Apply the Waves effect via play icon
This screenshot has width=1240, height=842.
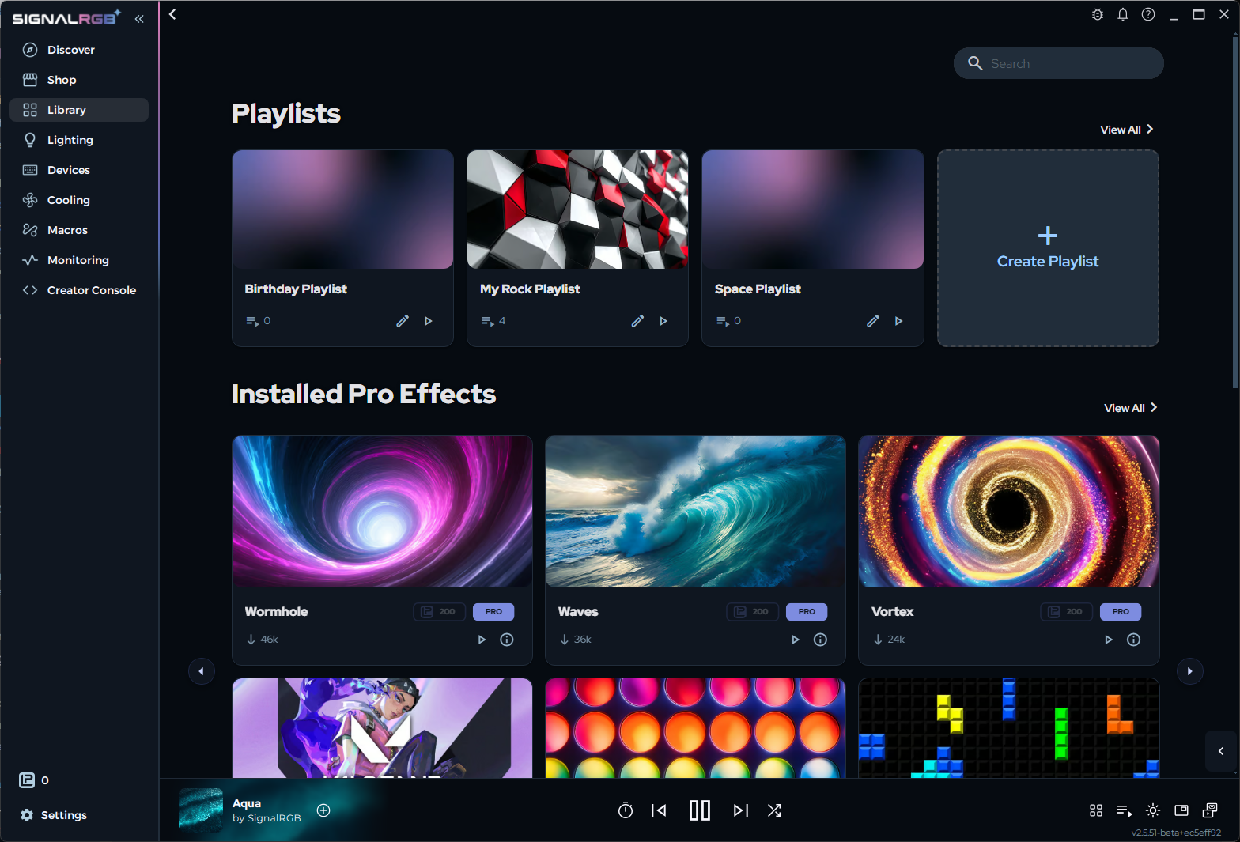795,640
